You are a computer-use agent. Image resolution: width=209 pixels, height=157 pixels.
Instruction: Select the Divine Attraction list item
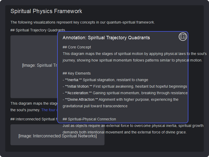pos(121,99)
